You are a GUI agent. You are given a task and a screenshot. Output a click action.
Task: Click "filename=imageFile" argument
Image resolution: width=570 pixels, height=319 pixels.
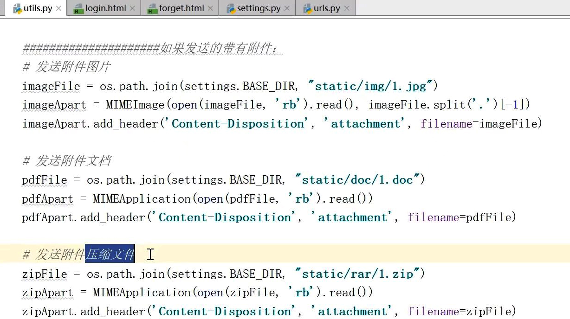(479, 124)
